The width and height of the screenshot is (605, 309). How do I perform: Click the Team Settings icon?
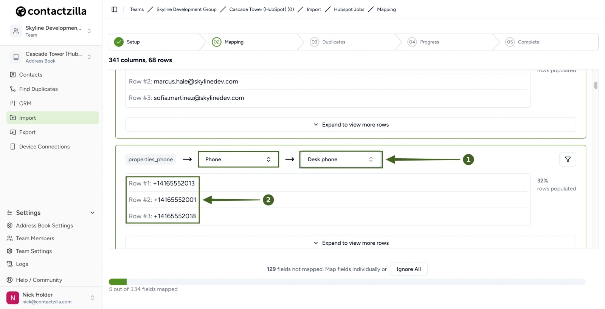point(10,251)
